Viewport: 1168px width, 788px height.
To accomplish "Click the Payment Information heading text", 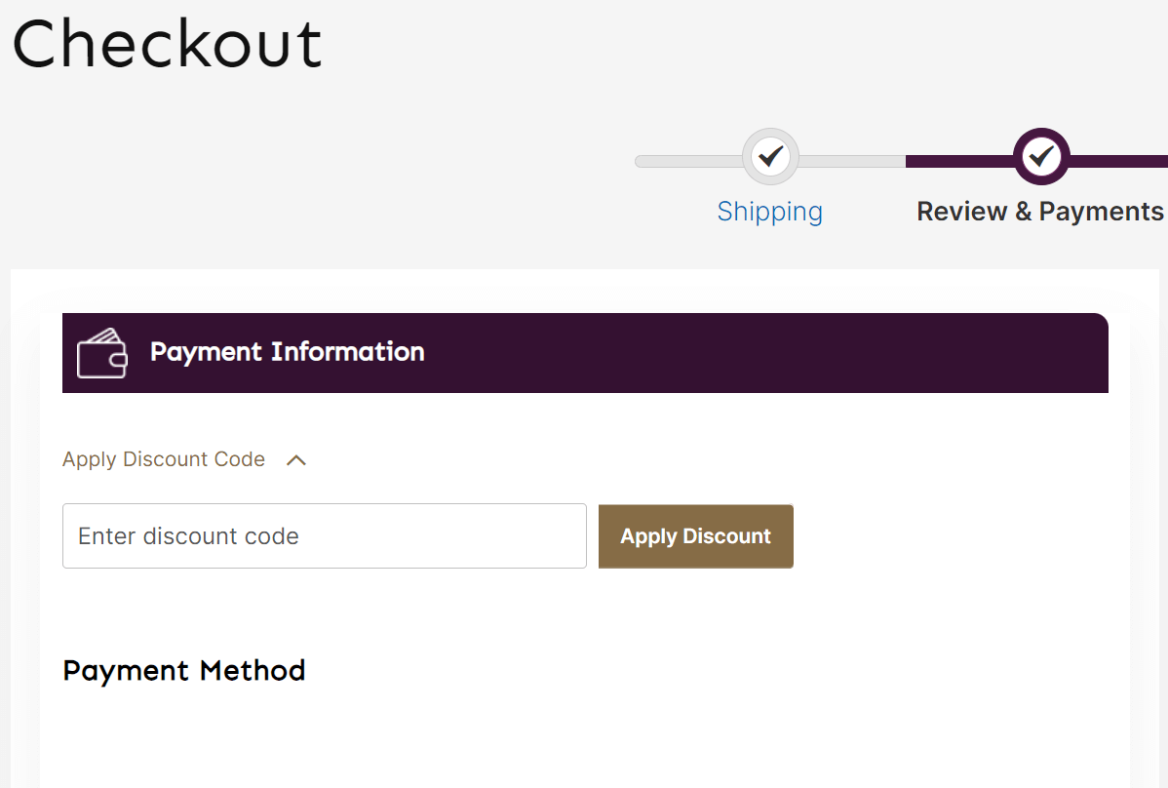I will (x=288, y=351).
